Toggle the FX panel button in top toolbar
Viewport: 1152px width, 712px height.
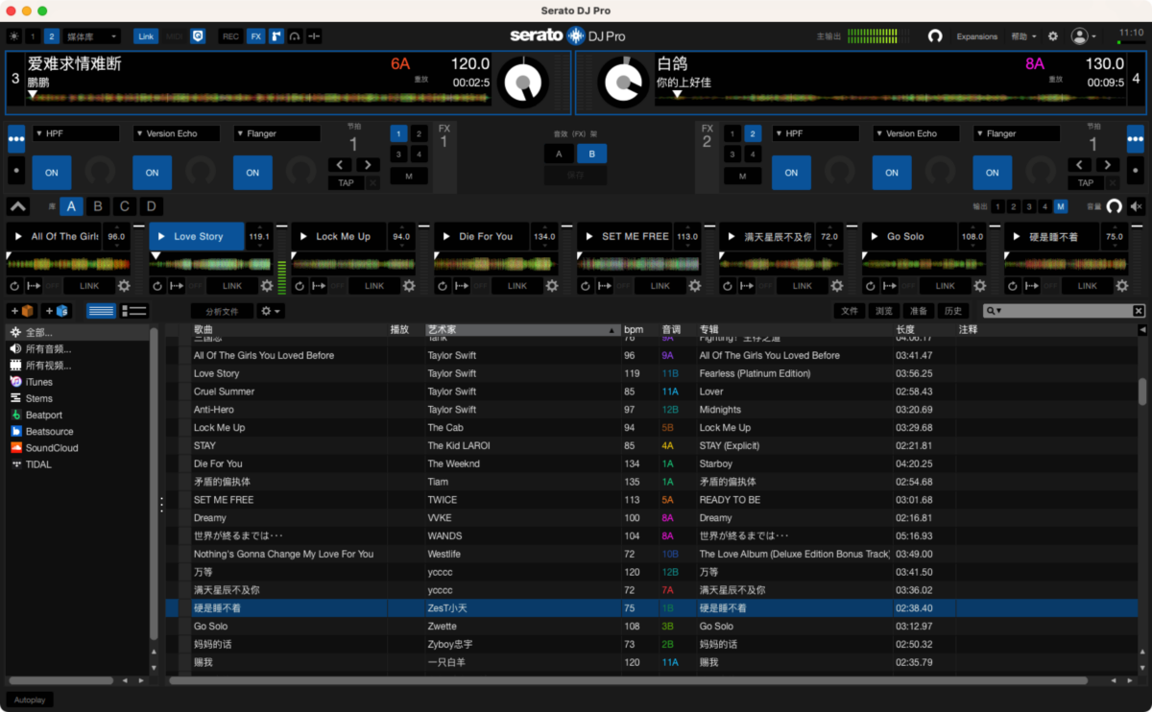[255, 36]
